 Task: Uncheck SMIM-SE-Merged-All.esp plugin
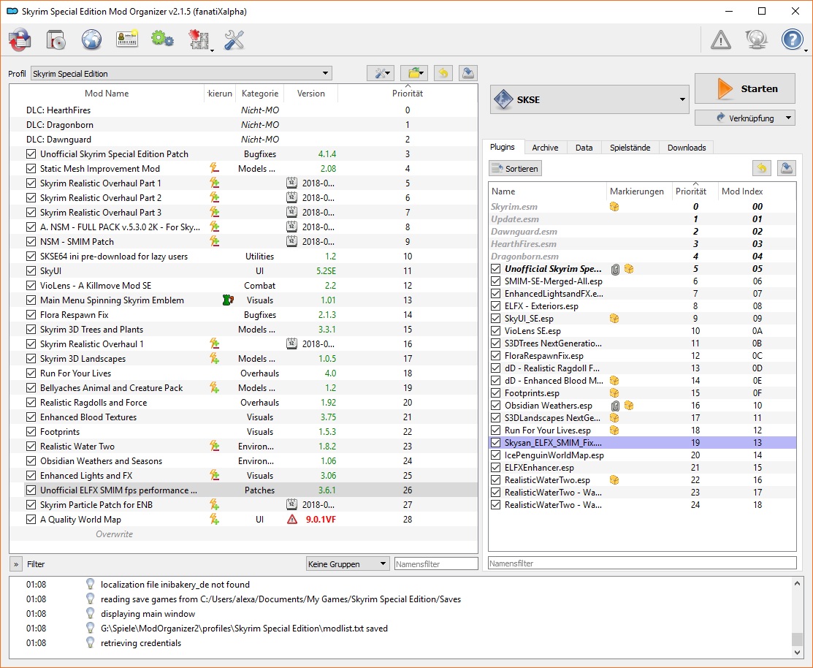(x=496, y=281)
